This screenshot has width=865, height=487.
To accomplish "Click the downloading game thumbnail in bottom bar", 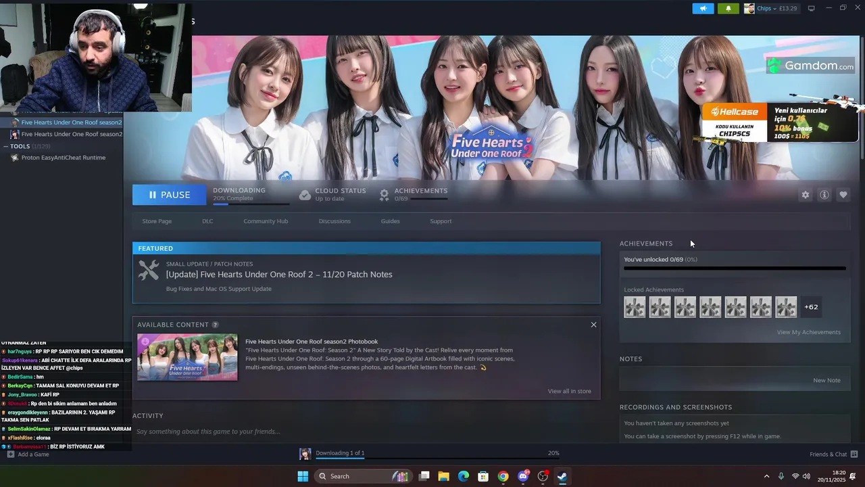I will [x=305, y=453].
